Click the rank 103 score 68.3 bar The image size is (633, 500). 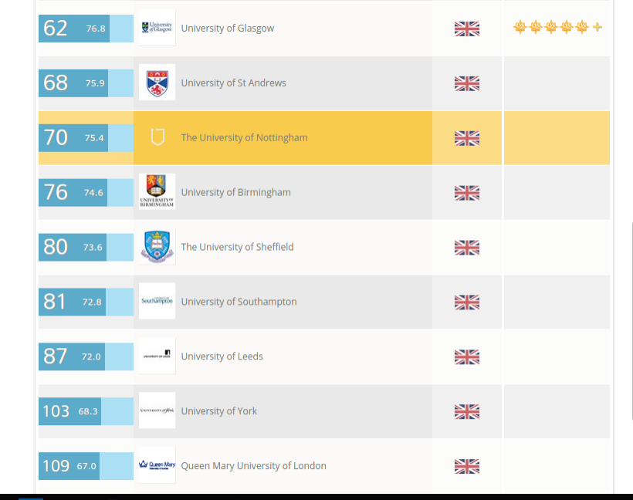pyautogui.click(x=86, y=411)
